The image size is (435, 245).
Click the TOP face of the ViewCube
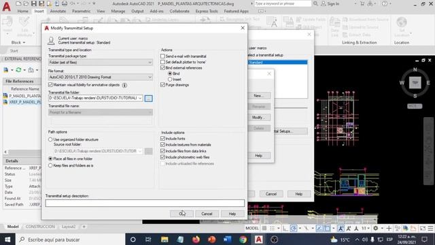click(415, 82)
